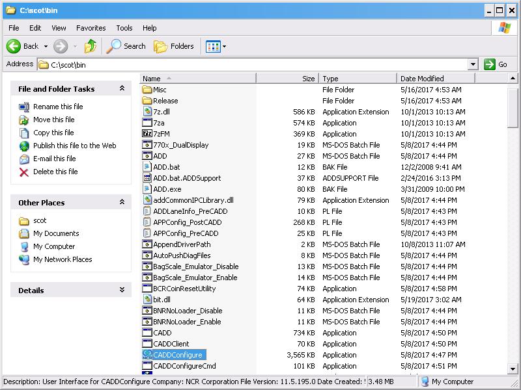Click the scot folder icon in Other Places
The image size is (521, 390).
click(x=24, y=221)
